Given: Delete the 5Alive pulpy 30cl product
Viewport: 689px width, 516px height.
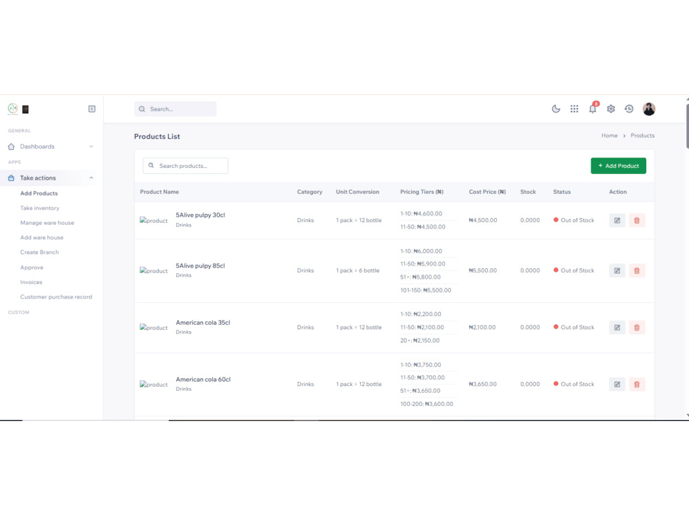Looking at the screenshot, I should pos(637,220).
